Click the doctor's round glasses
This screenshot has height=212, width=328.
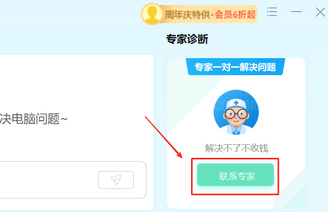tap(236, 114)
